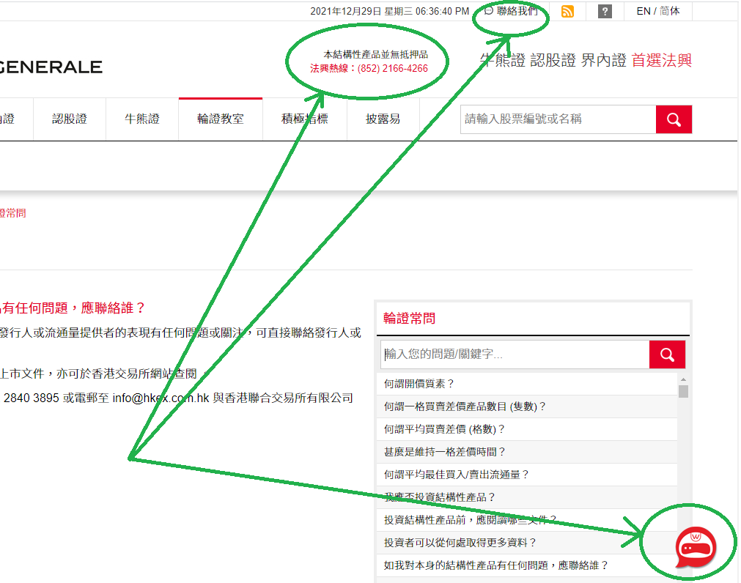Click the FAQ search magnifier button

(667, 354)
